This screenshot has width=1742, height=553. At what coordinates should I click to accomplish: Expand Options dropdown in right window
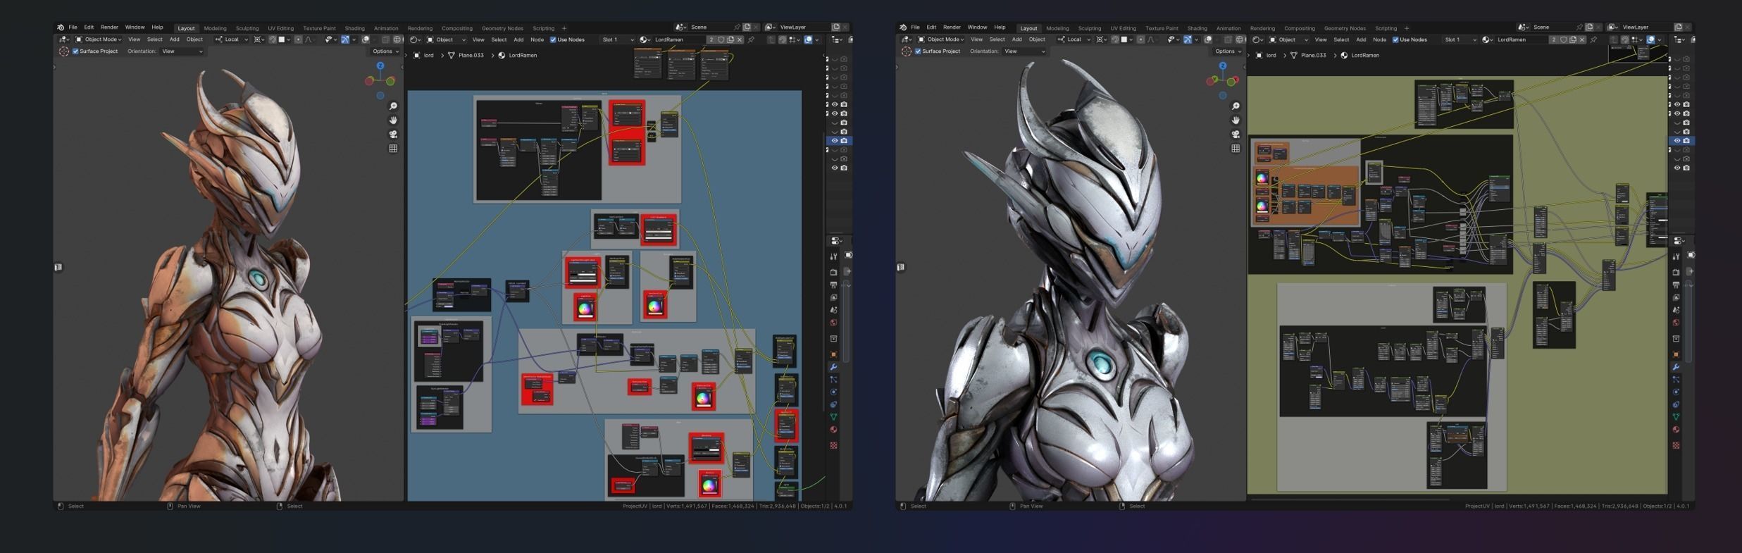tap(1228, 51)
